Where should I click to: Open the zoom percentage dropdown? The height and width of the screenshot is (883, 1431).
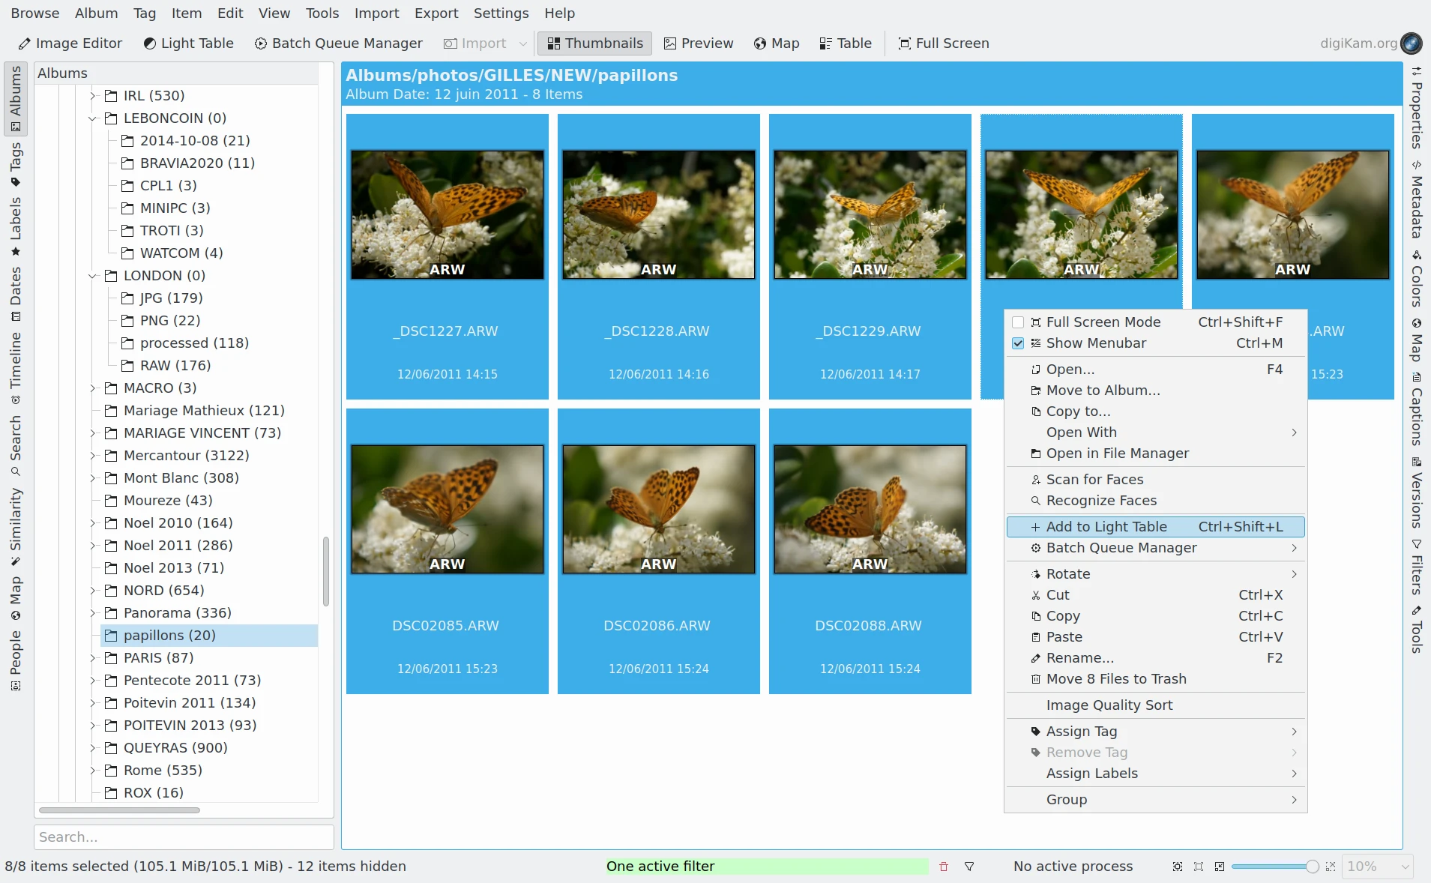tap(1377, 867)
